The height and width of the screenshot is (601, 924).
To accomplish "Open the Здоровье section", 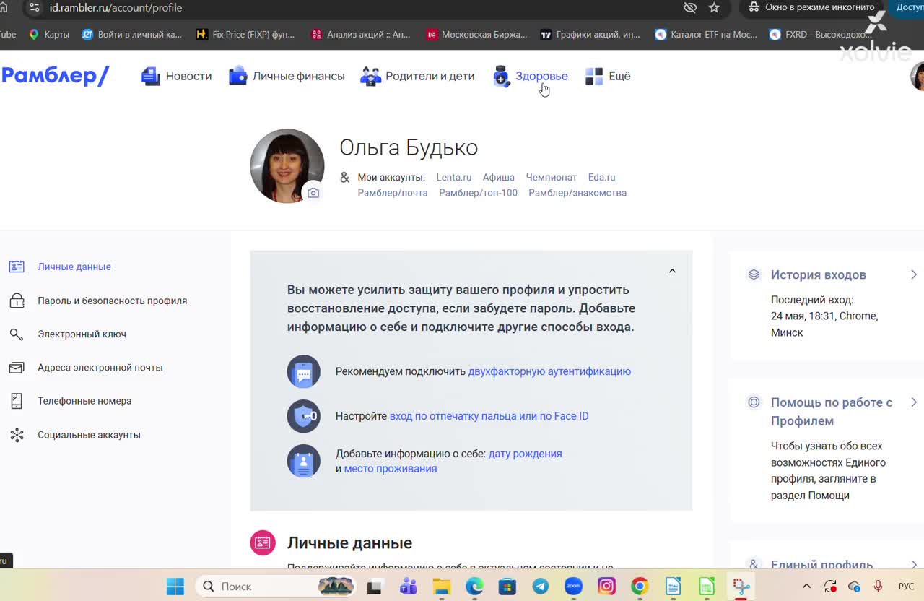I will tap(530, 76).
